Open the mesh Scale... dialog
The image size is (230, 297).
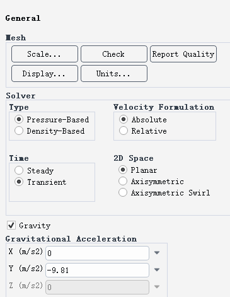(45, 54)
